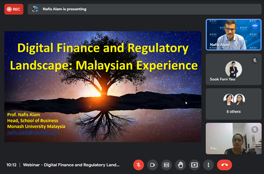Click muted mic icon on 'You' tile

255,129
